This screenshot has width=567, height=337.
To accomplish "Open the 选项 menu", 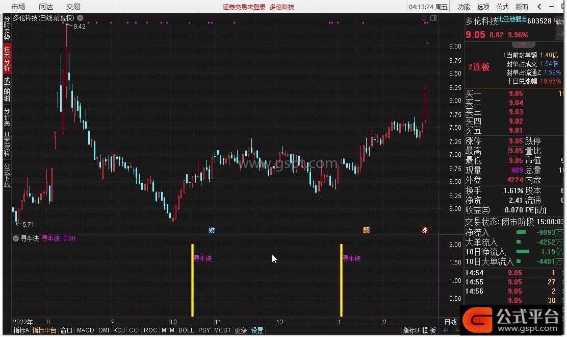I will [483, 7].
